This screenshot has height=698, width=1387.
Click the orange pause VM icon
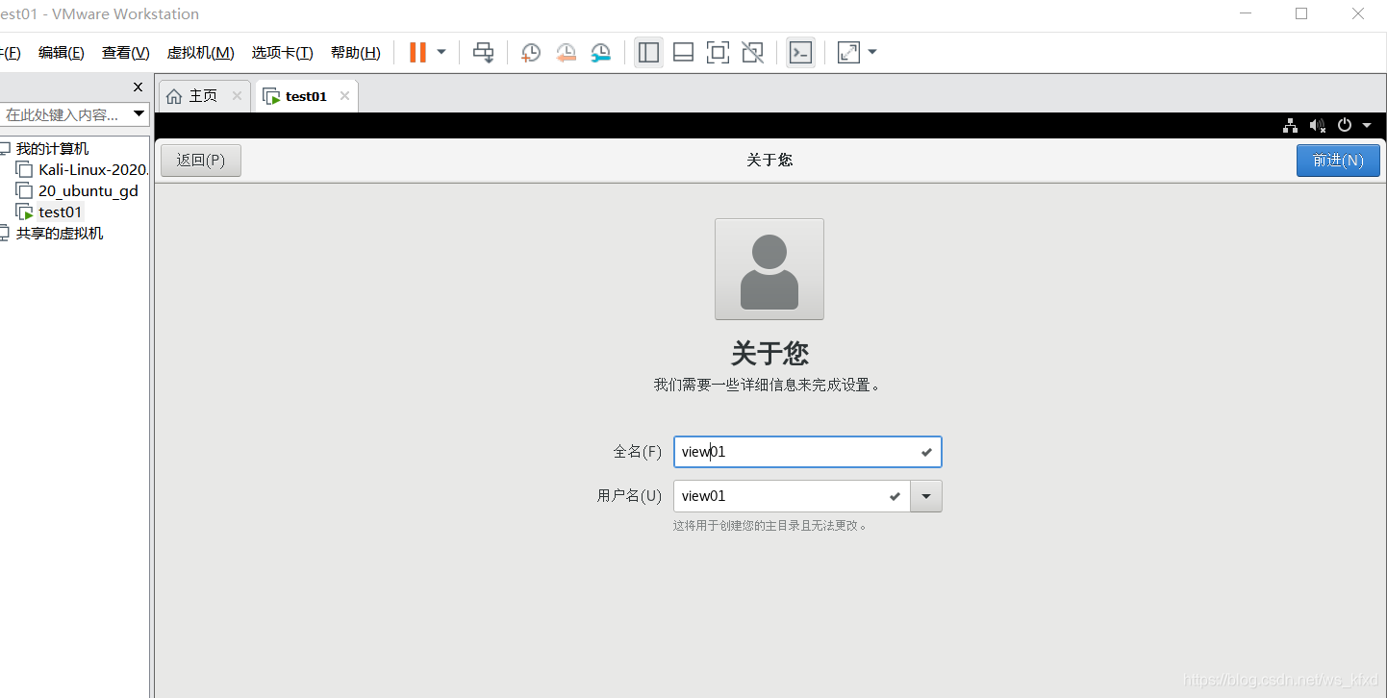417,53
